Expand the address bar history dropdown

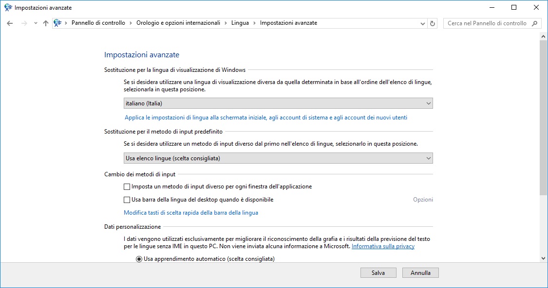click(x=422, y=23)
